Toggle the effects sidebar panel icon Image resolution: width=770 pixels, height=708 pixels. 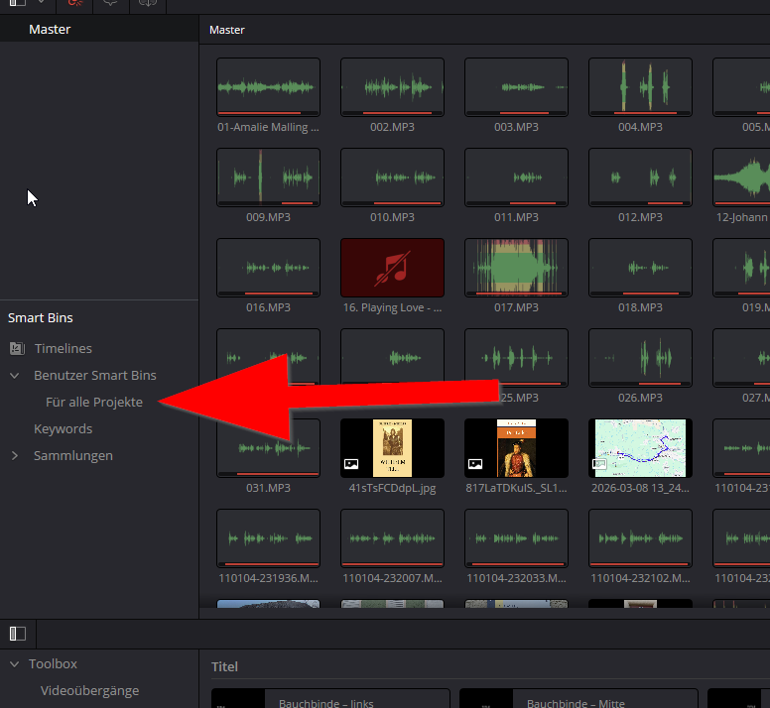point(18,633)
